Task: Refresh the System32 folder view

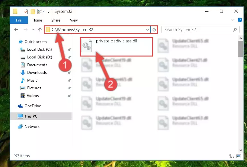Action: 154,30
